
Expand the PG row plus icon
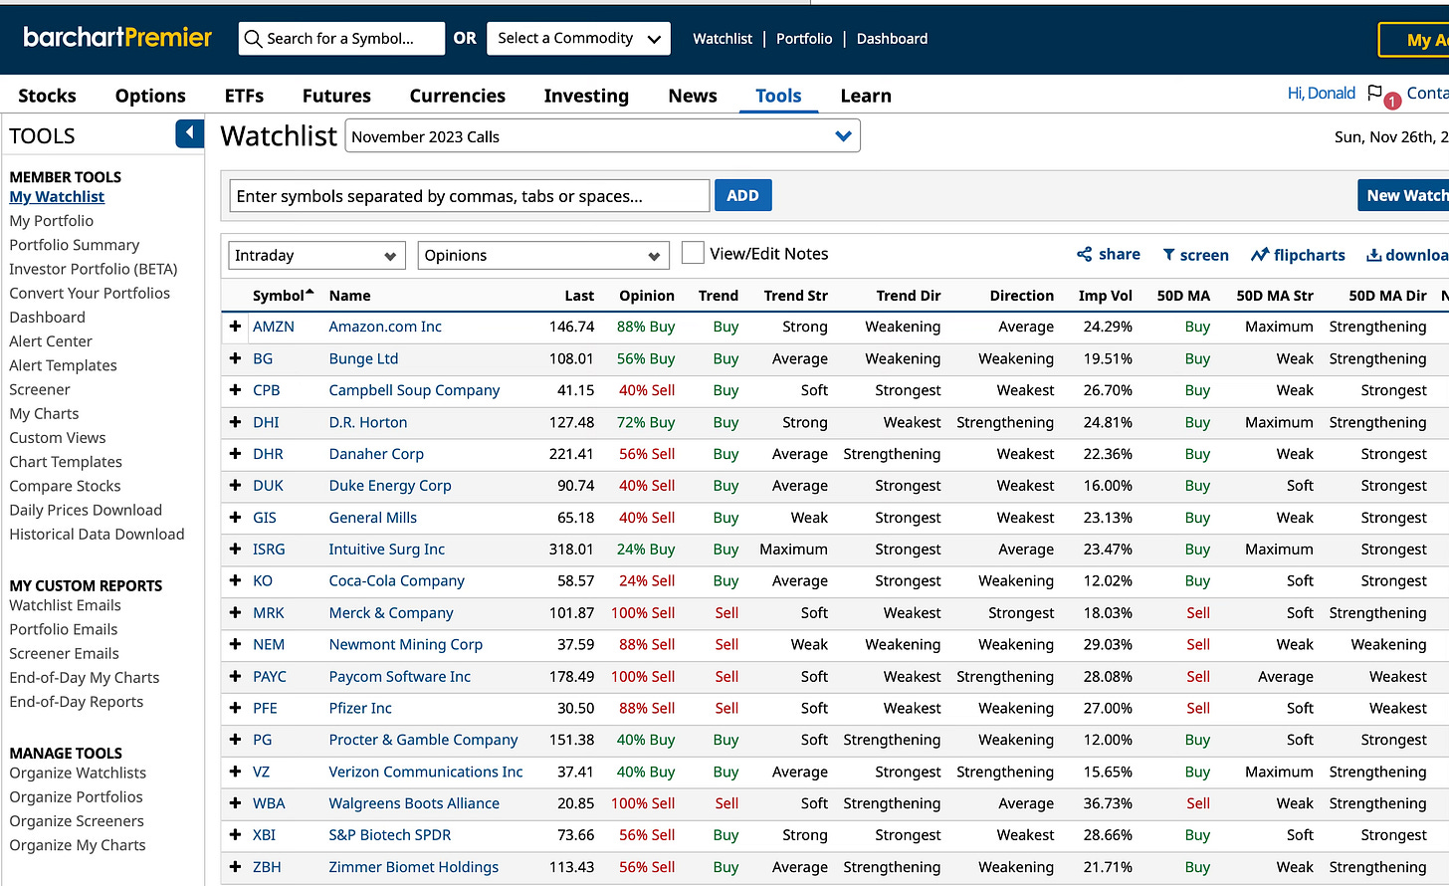click(236, 740)
